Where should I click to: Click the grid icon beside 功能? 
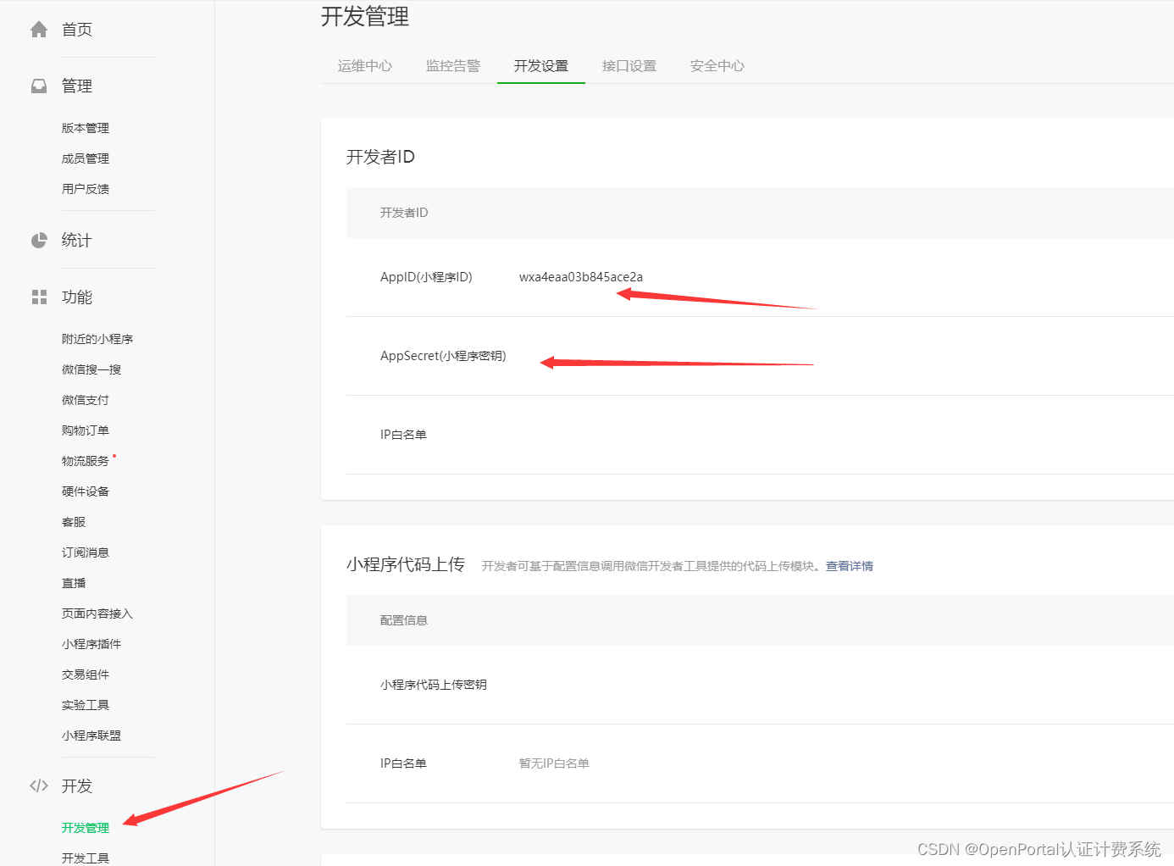tap(39, 297)
